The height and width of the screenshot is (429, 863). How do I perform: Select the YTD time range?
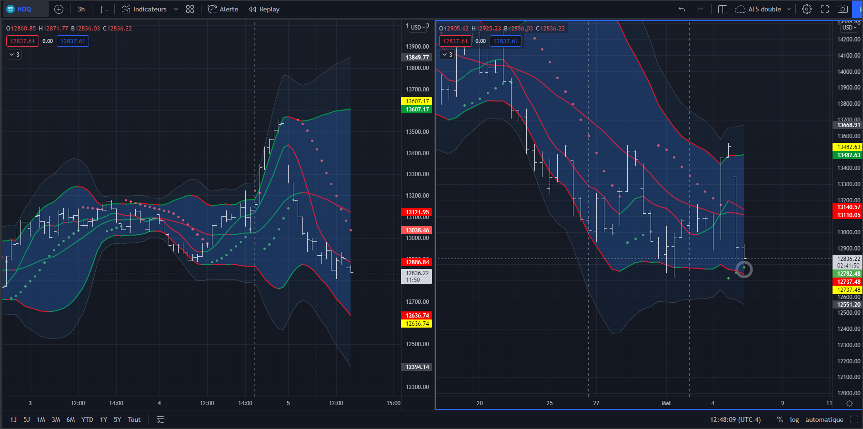point(87,419)
